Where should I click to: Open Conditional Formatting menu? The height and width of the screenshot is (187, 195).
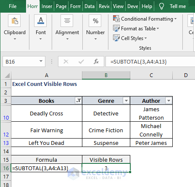145,19
